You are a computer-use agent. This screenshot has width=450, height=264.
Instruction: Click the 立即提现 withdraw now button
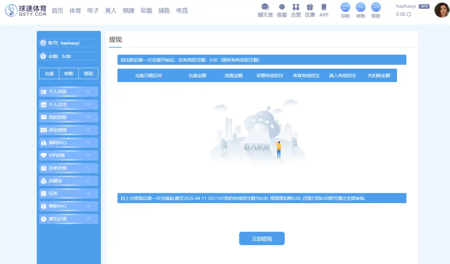262,238
